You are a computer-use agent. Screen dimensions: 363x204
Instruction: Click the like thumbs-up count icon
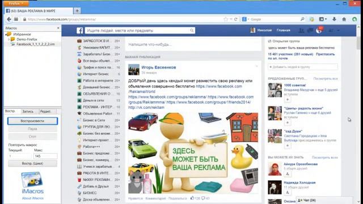(x=192, y=198)
